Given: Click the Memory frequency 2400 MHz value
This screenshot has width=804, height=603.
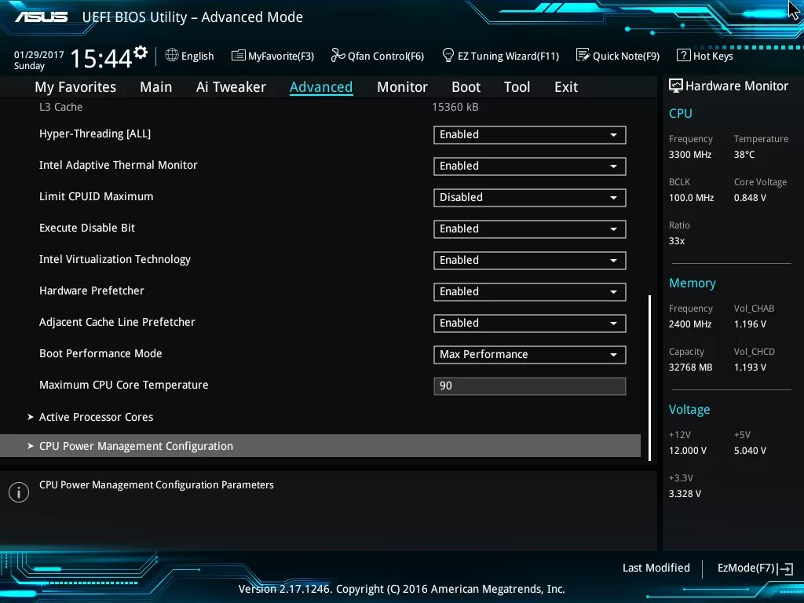Looking at the screenshot, I should click(x=689, y=324).
